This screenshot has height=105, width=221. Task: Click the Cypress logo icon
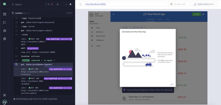(5, 102)
